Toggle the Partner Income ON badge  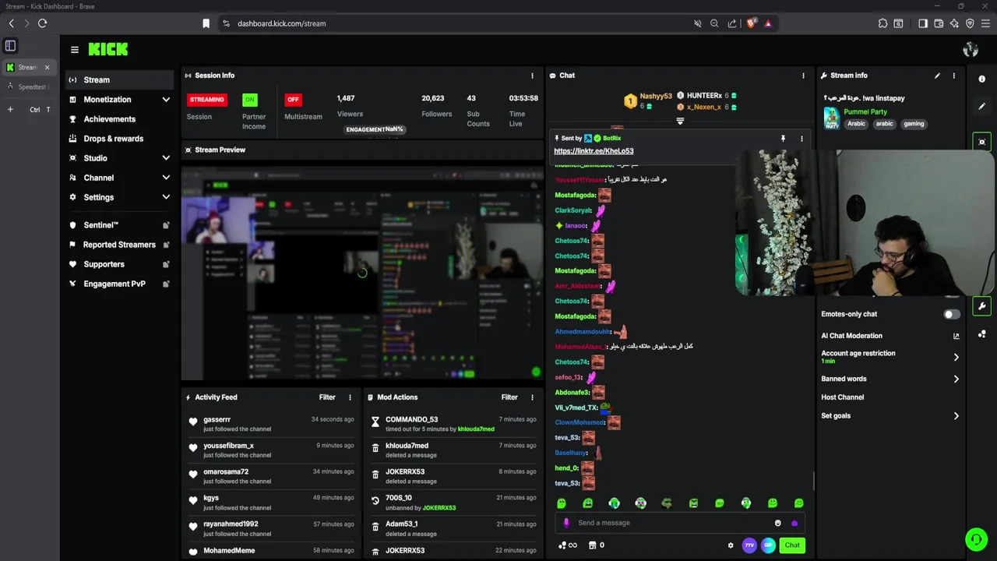249,100
